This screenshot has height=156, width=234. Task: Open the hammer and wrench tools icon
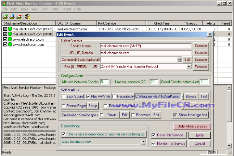point(28,17)
